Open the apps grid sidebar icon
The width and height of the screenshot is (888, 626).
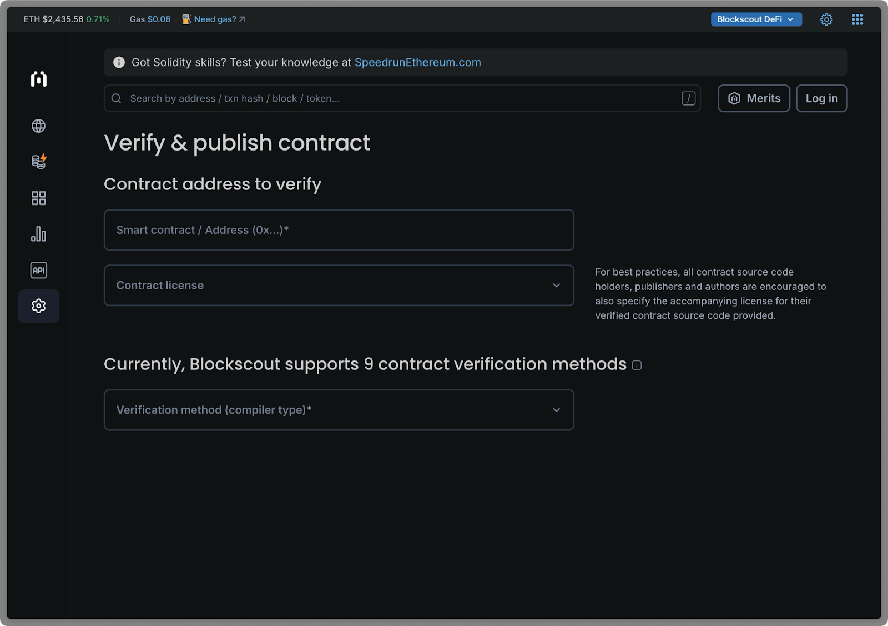point(38,198)
